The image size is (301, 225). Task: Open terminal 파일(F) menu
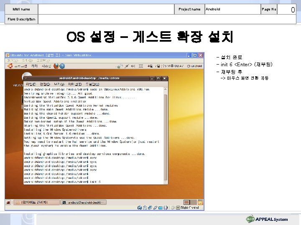[x=31, y=84]
